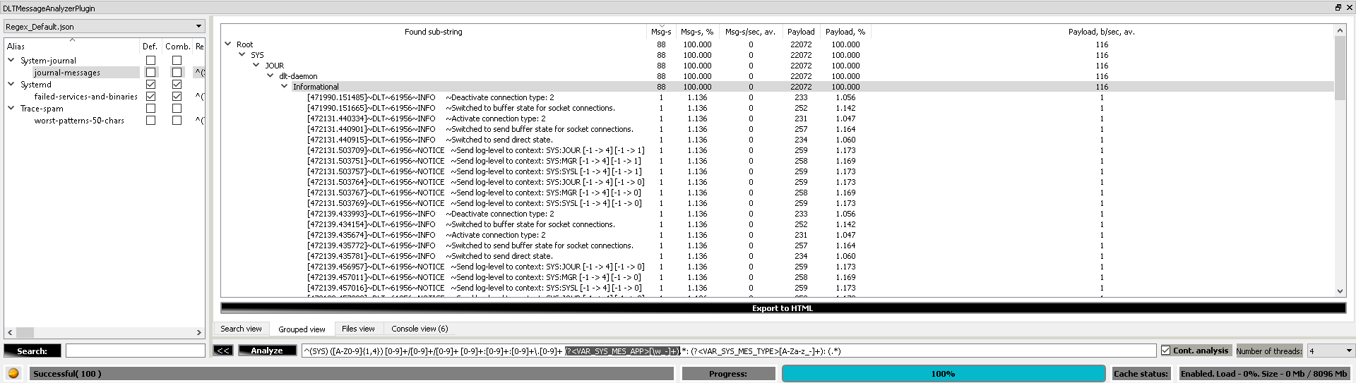
Task: Uncheck Comb. checkbox for Systemd
Action: [x=177, y=85]
